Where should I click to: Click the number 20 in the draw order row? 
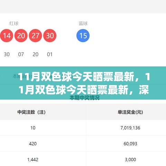pos(35,54)
